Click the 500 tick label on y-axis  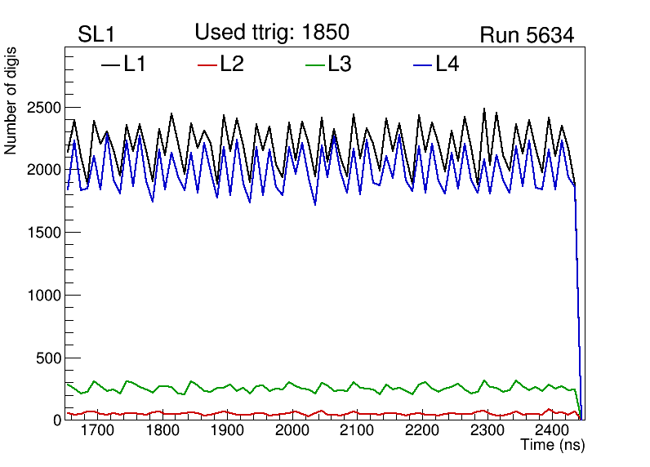click(49, 358)
